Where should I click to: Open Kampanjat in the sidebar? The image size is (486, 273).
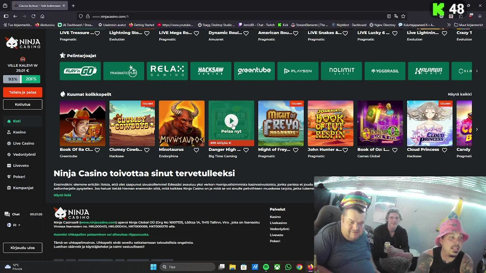pos(20,188)
